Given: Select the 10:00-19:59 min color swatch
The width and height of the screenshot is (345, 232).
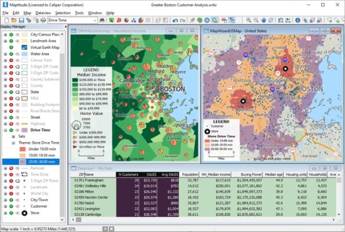Looking at the screenshot, I should pos(23,155).
